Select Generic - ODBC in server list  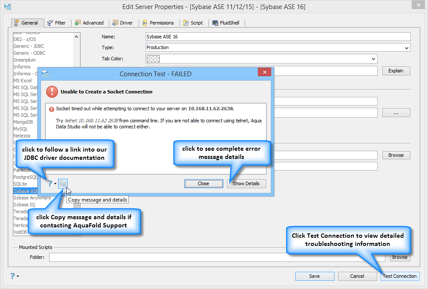[x=29, y=53]
